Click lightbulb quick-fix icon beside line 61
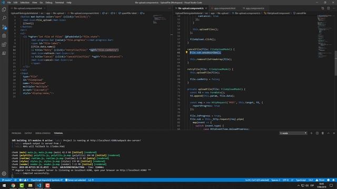The height and width of the screenshot is (189, 337). [186, 52]
